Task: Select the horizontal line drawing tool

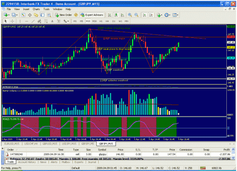Action: [27, 21]
